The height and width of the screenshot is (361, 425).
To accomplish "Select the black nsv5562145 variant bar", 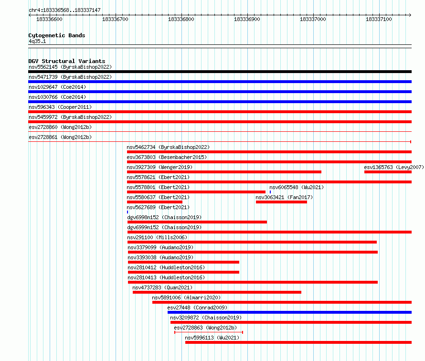I will click(220, 72).
